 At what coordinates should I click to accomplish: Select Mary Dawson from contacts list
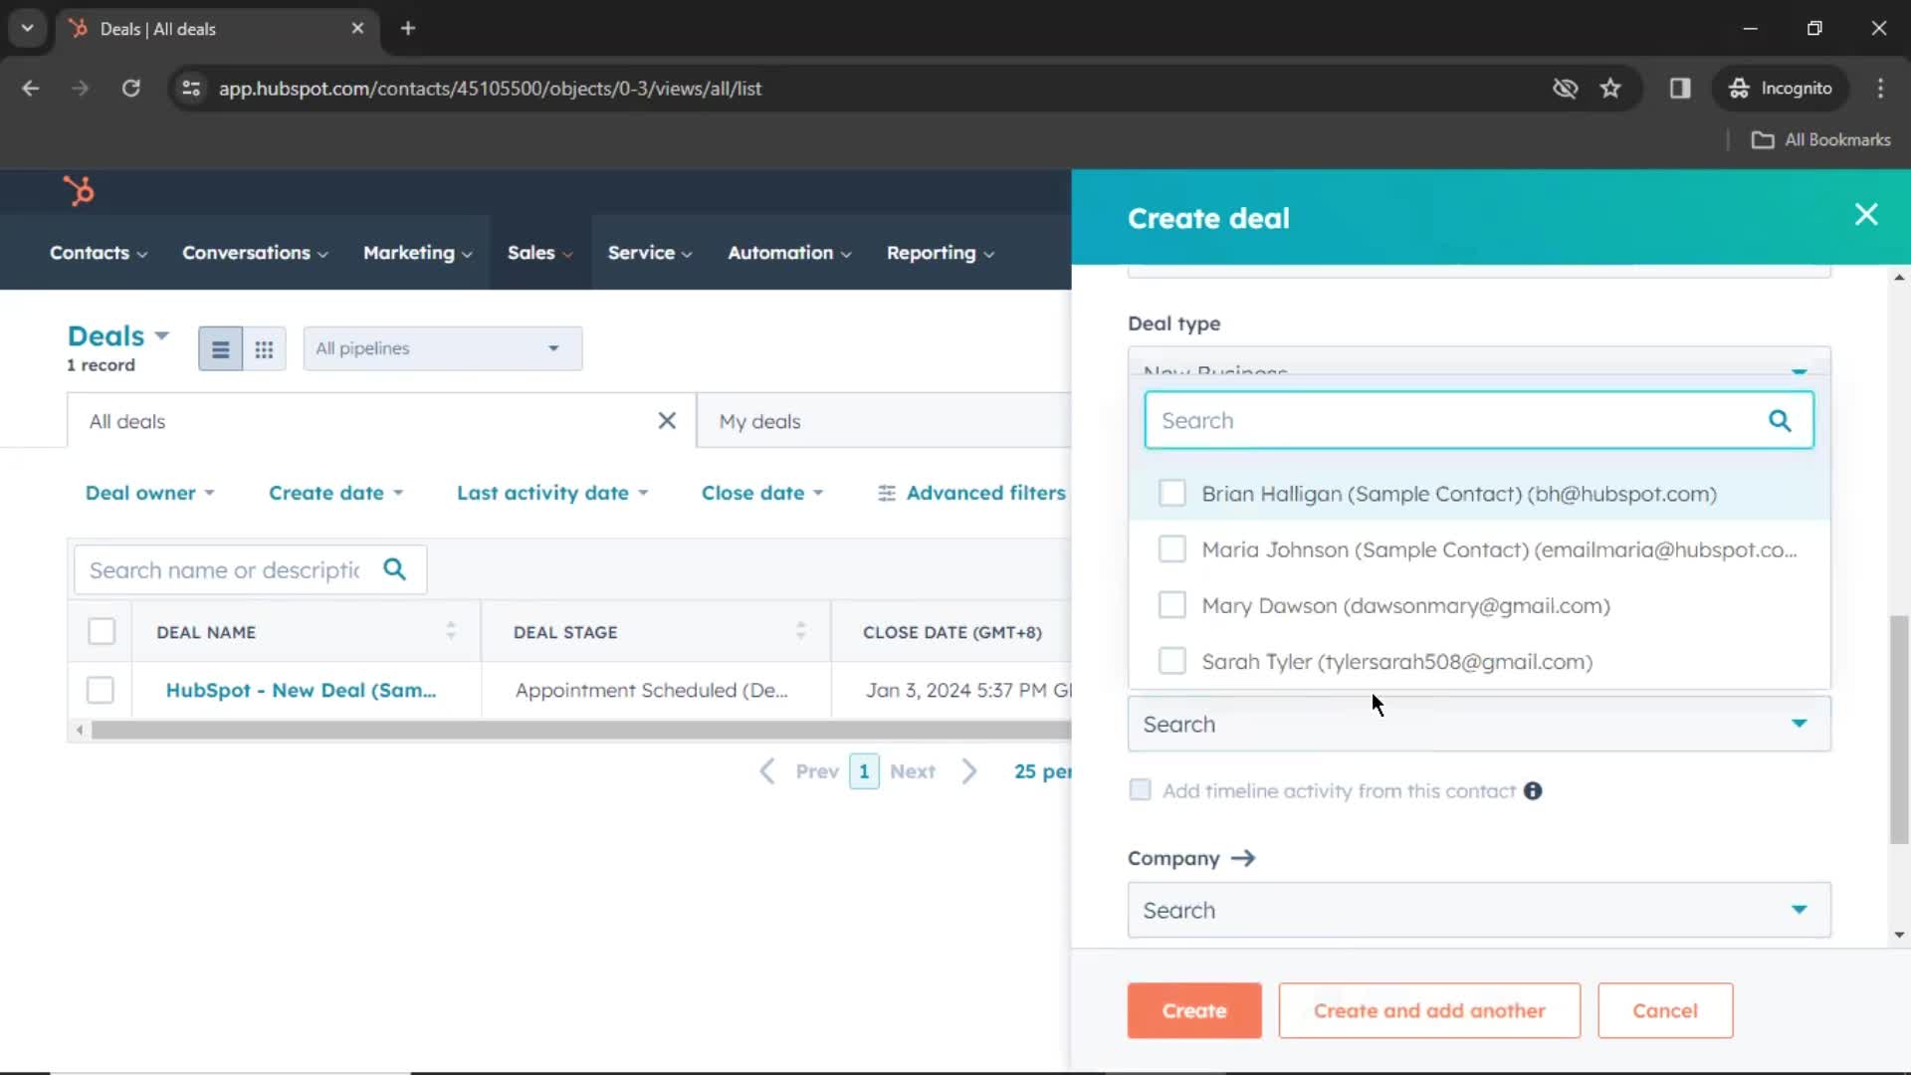point(1173,605)
